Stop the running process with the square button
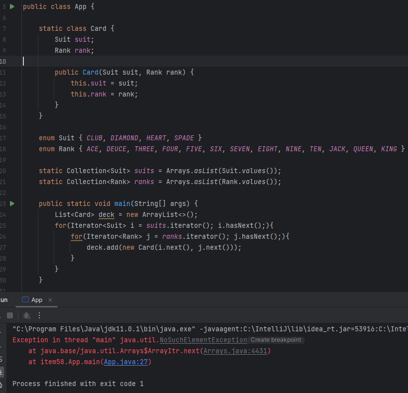The image size is (408, 393). 10,315
